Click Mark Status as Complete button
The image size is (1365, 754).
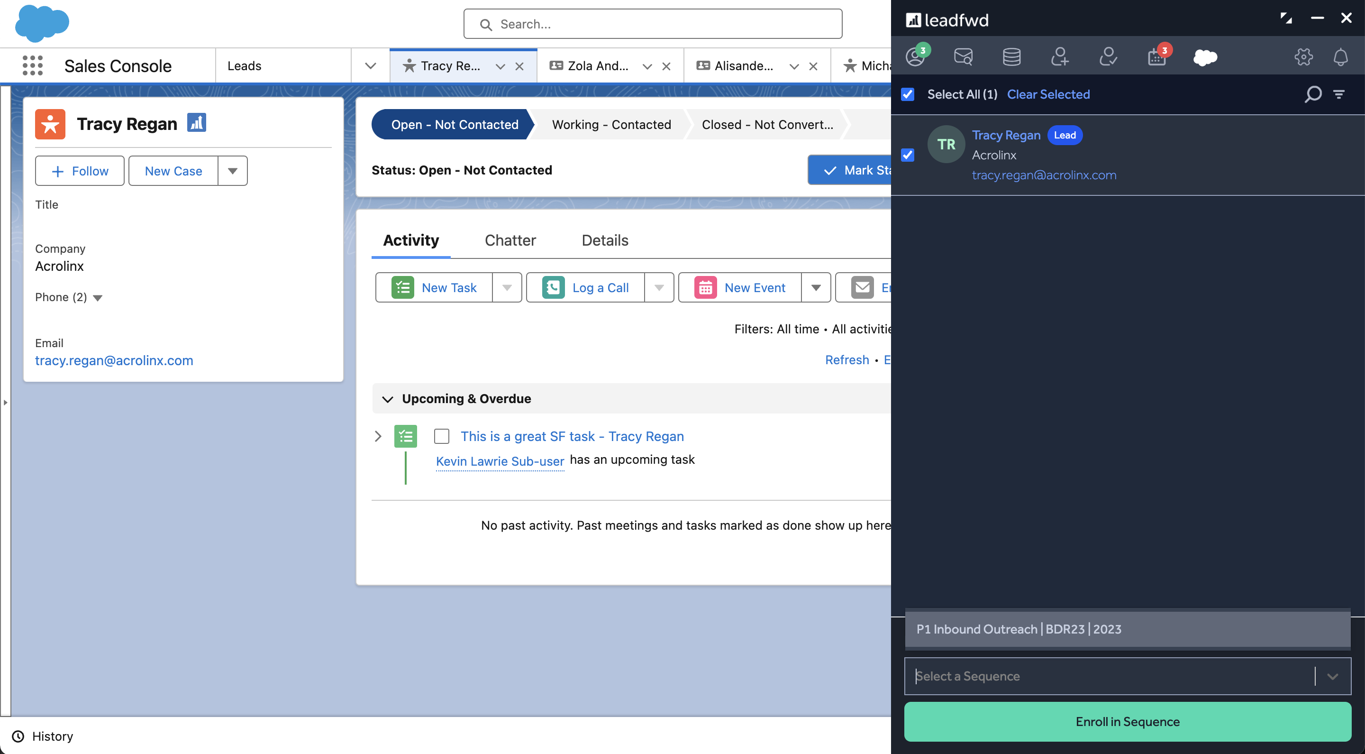[x=849, y=170]
